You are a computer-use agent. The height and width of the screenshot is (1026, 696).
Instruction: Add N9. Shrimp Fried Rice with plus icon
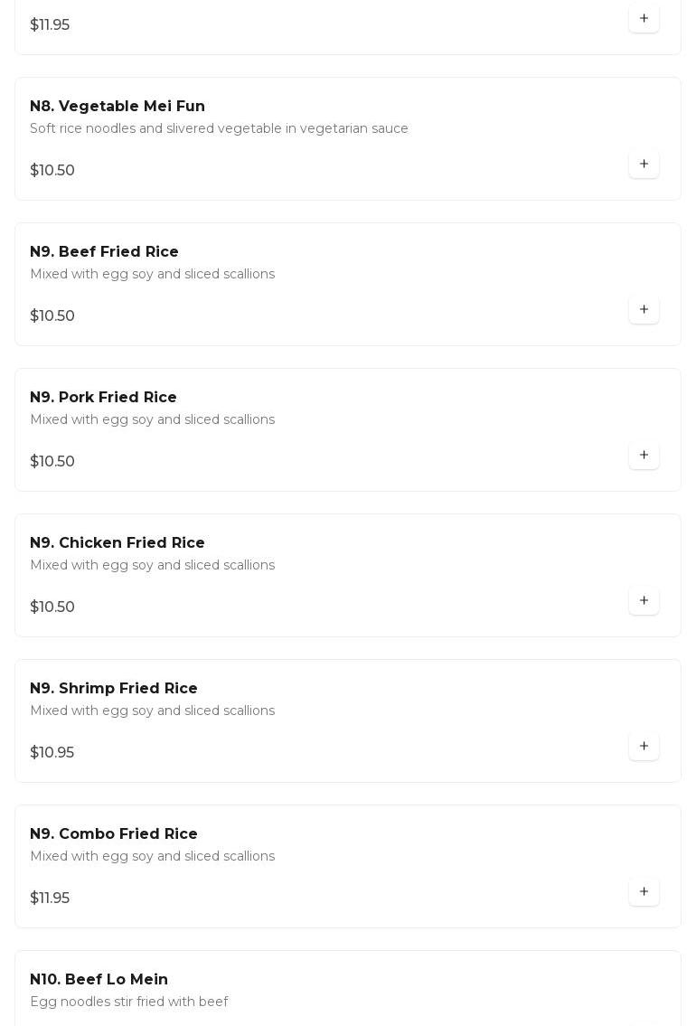click(644, 747)
